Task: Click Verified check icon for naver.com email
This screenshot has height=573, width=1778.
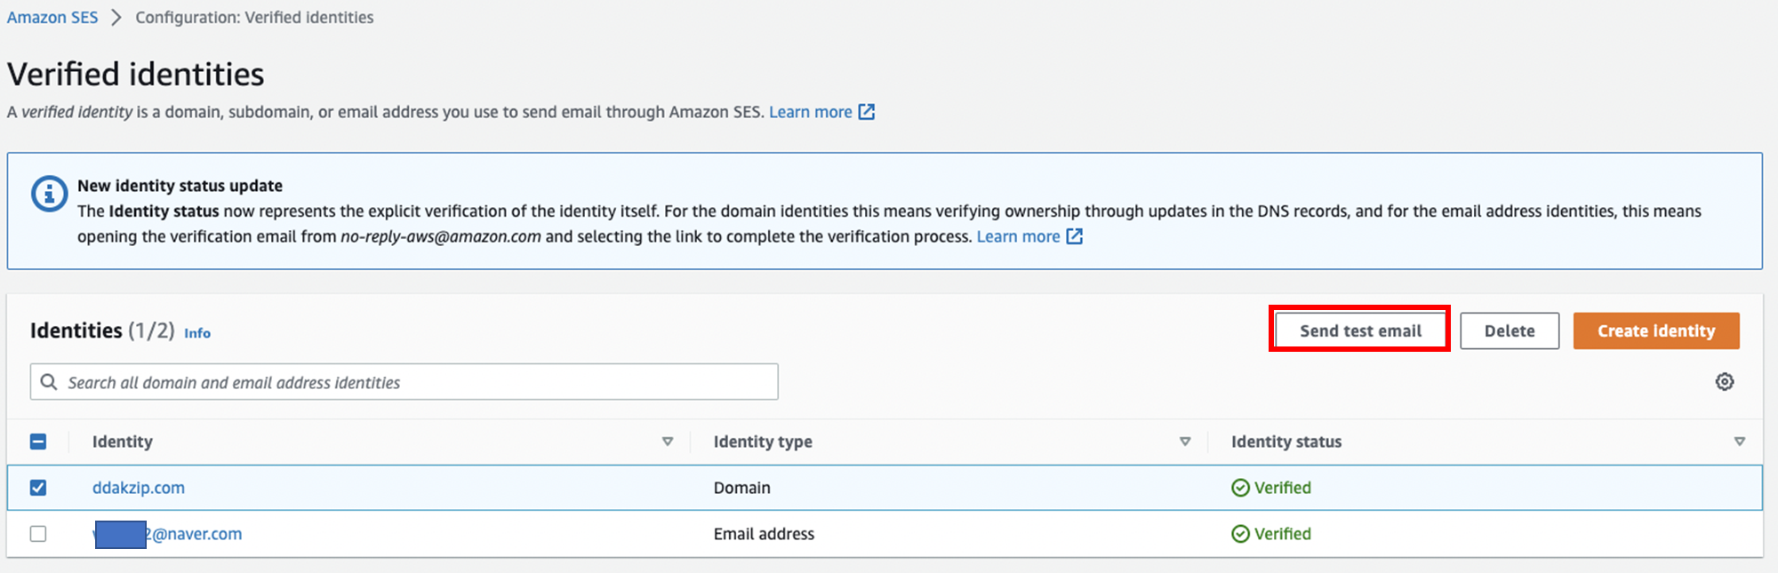Action: (x=1240, y=534)
